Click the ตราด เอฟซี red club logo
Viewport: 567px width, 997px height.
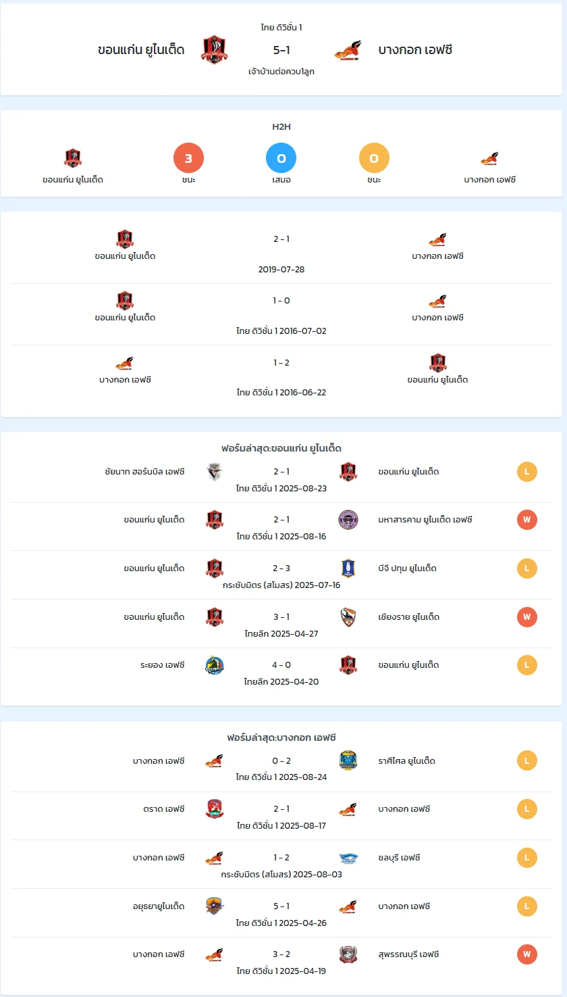[x=215, y=809]
